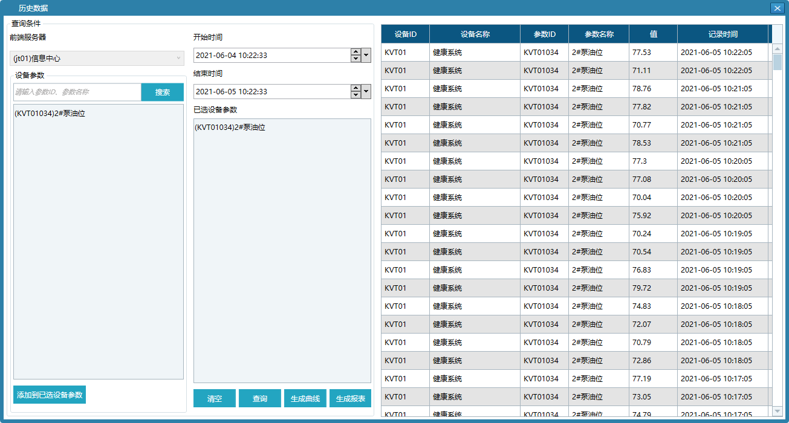Sort table by 记录时间 column header

click(722, 34)
